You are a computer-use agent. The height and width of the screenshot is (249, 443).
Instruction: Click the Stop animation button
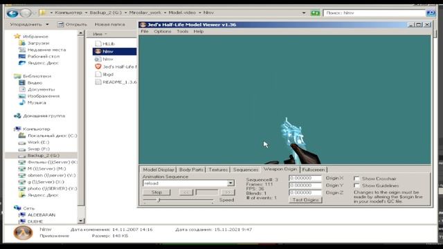click(156, 192)
